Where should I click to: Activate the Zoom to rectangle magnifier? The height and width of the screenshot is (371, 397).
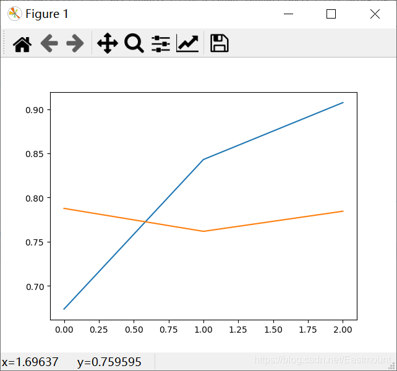coord(134,43)
